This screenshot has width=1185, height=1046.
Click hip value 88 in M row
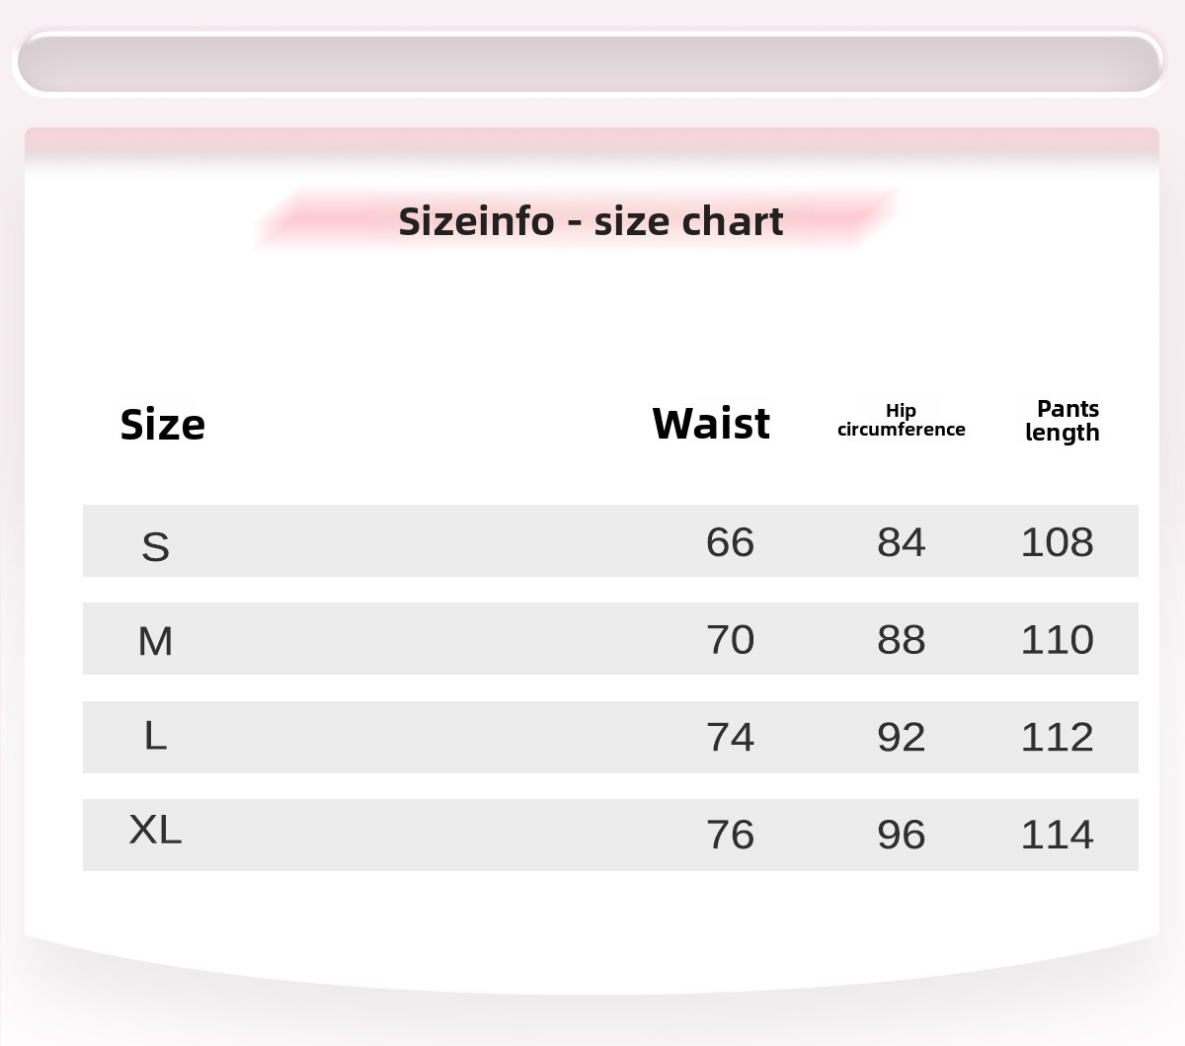[x=901, y=640]
